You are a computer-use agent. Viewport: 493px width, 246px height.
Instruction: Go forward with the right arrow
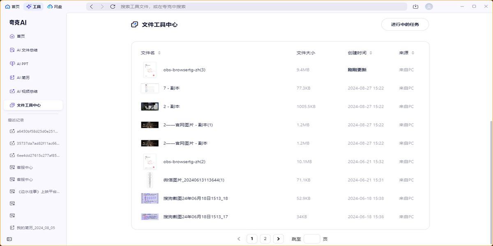102,7
